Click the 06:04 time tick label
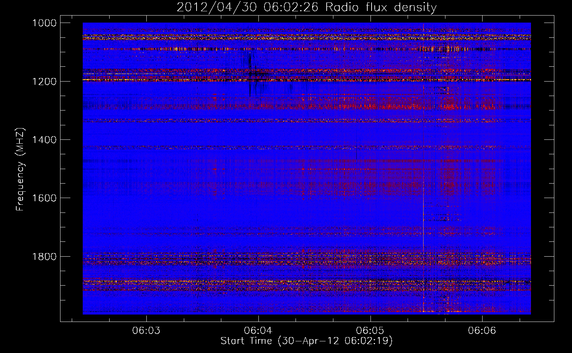Image resolution: width=572 pixels, height=353 pixels. pyautogui.click(x=258, y=330)
